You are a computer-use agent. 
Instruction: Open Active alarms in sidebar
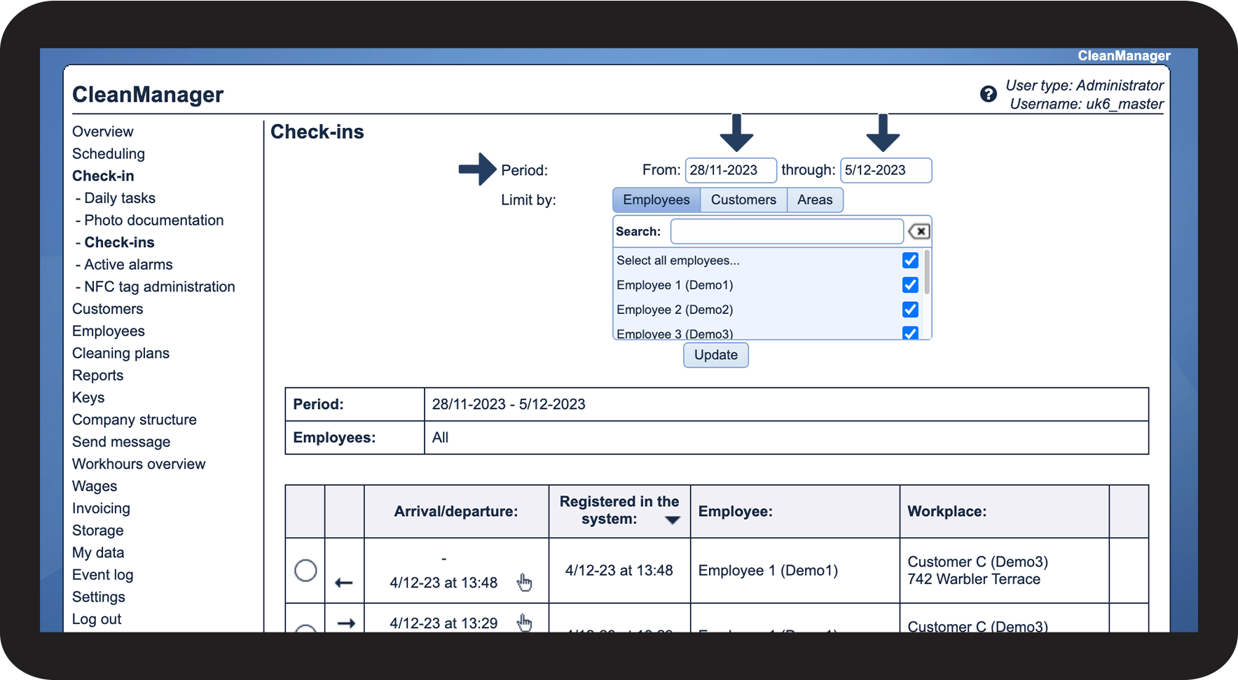coord(128,265)
